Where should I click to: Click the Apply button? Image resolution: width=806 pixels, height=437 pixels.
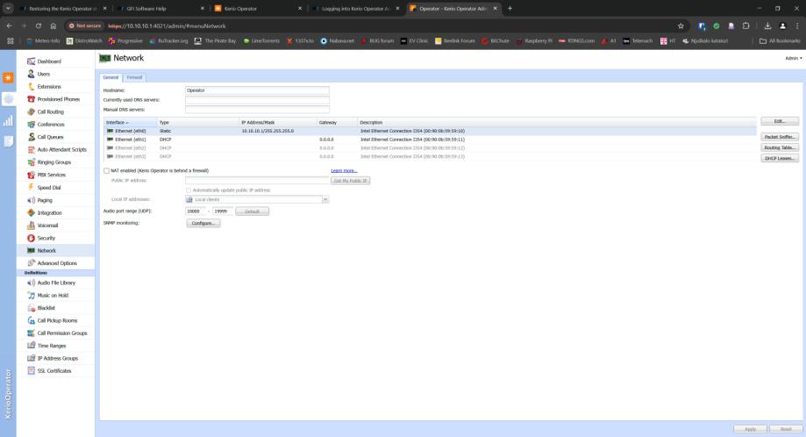(750, 429)
